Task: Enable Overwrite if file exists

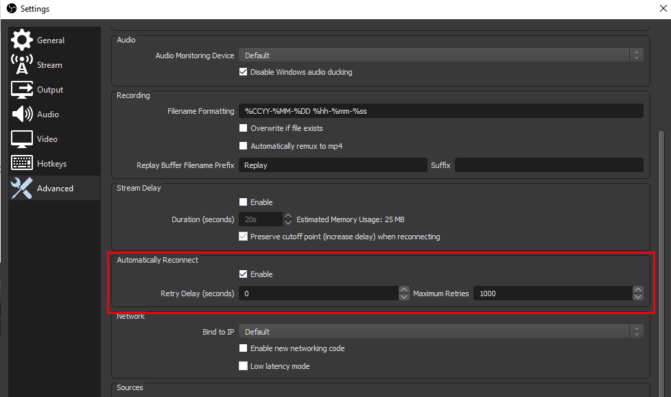Action: [243, 128]
